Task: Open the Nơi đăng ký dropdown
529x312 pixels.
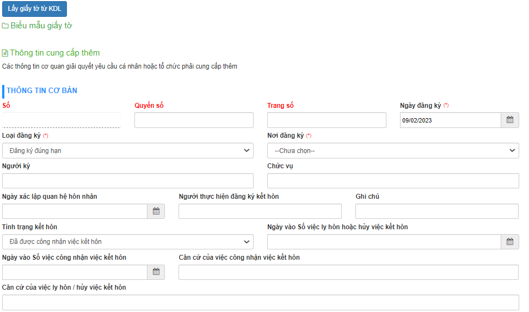Action: (x=392, y=150)
